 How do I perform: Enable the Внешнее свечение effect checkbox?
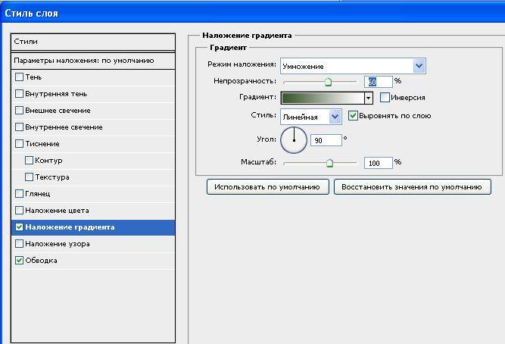20,111
